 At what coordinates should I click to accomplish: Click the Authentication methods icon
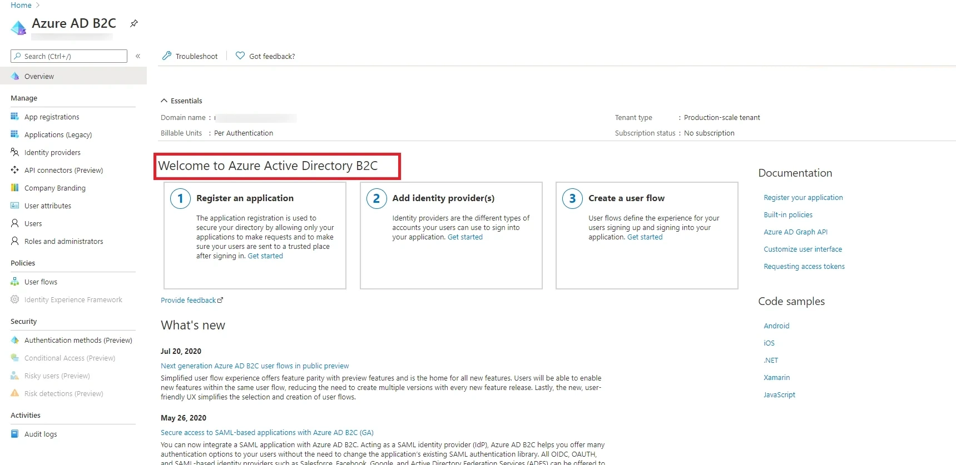[15, 340]
